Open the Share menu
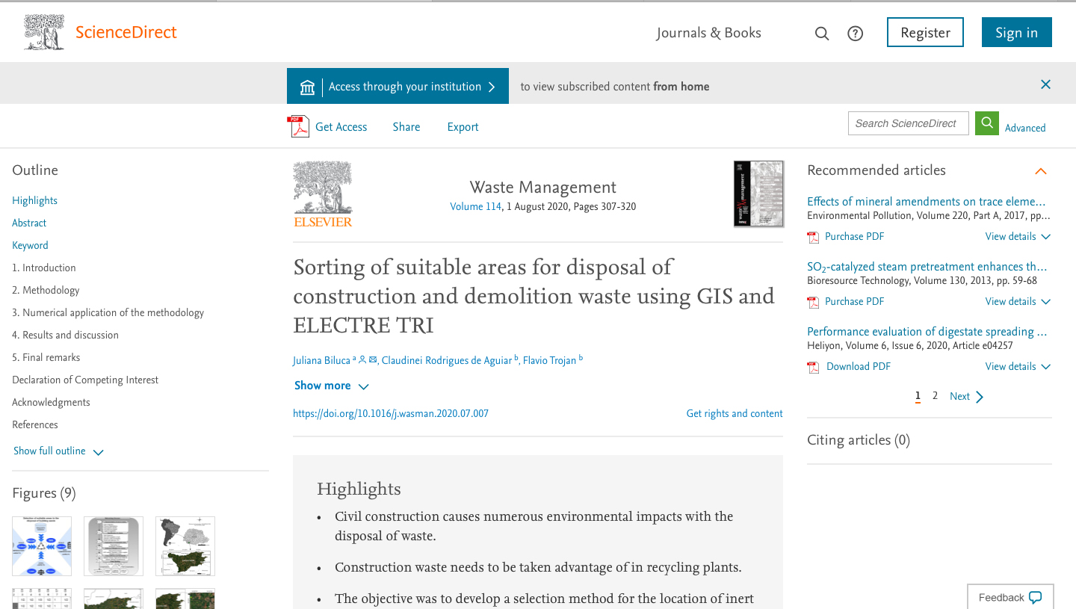1076x609 pixels. [406, 127]
